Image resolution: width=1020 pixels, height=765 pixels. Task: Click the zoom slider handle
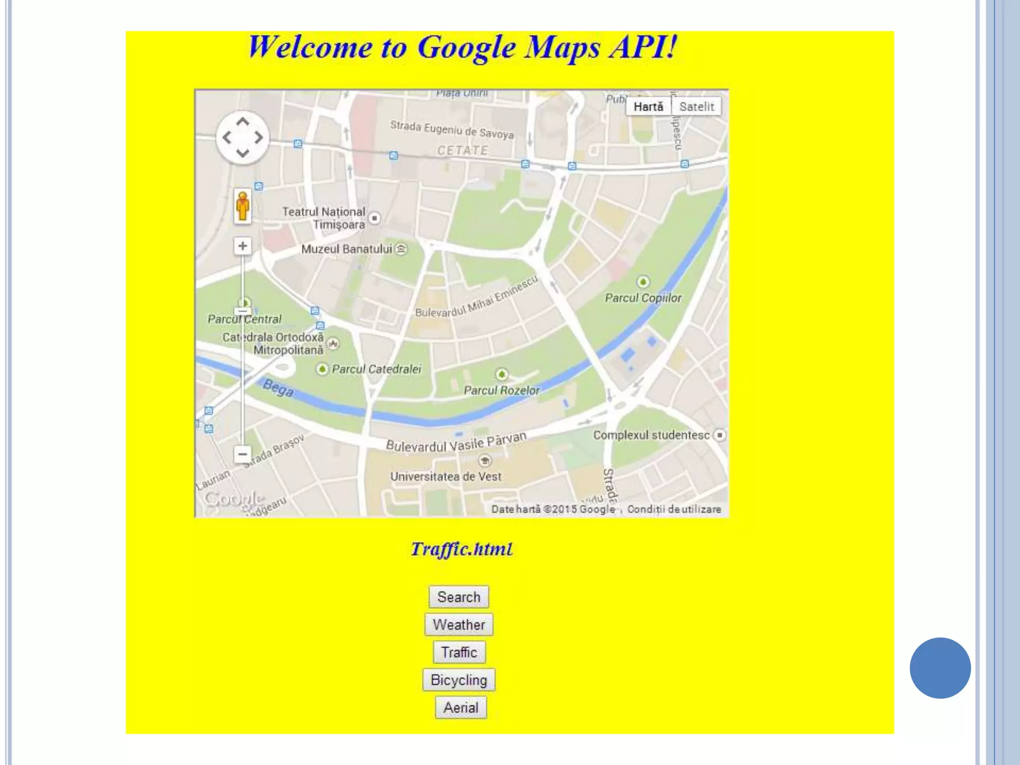(243, 311)
